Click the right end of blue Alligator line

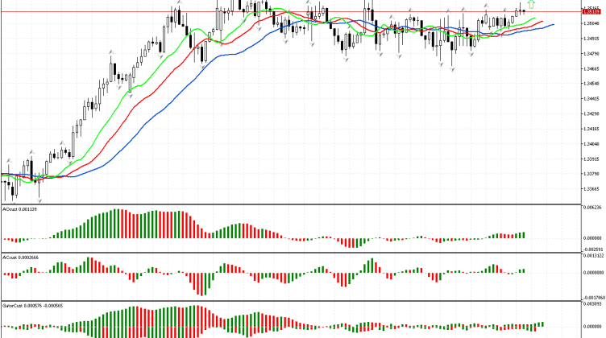tap(553, 25)
